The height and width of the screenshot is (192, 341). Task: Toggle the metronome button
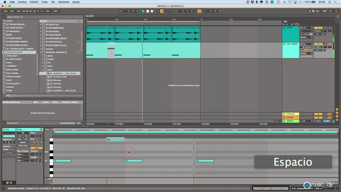[x=47, y=11]
